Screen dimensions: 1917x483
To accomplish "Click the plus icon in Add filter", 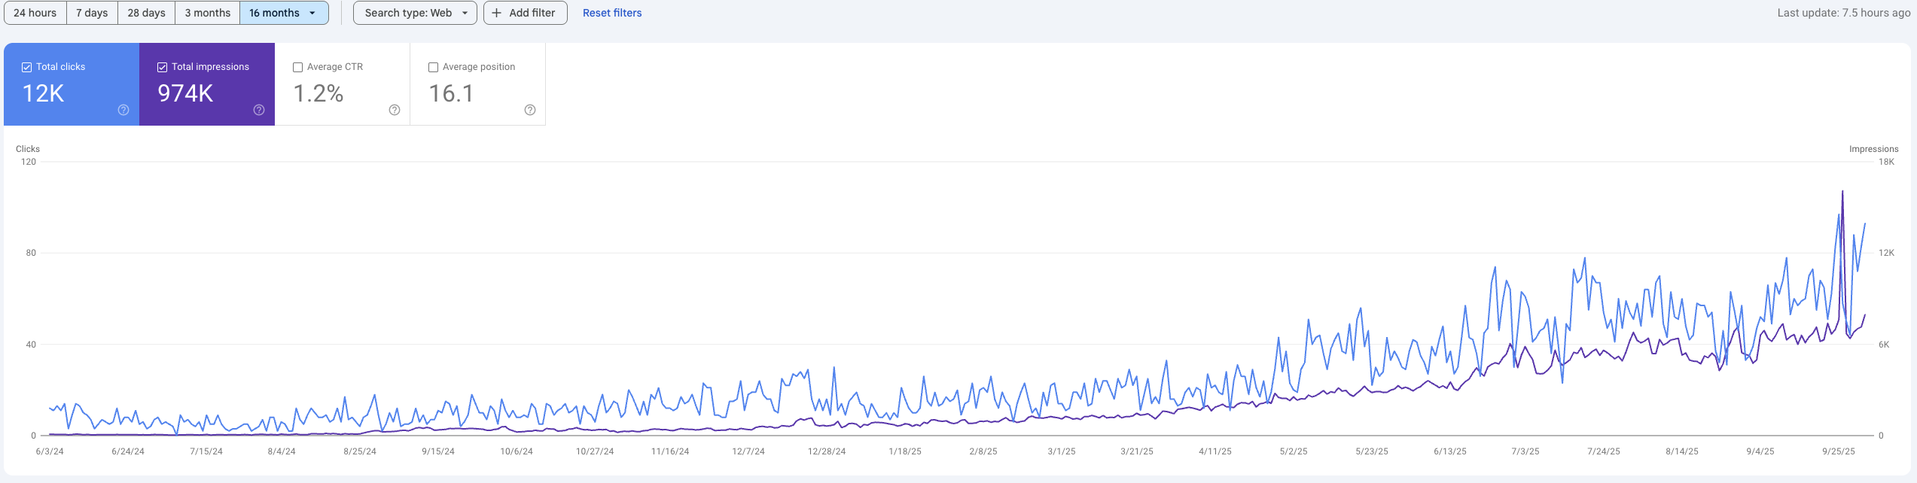I will [x=497, y=13].
